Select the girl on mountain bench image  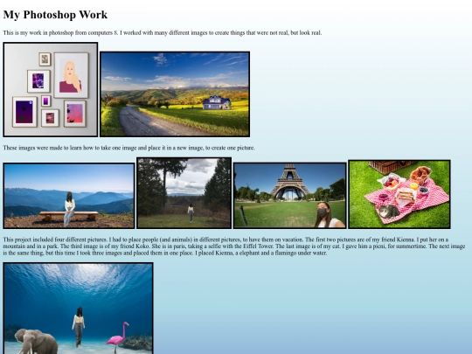[x=69, y=196]
